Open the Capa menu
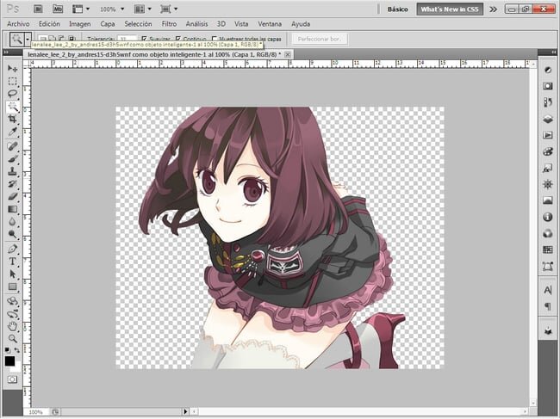The width and height of the screenshot is (560, 419). click(x=108, y=24)
